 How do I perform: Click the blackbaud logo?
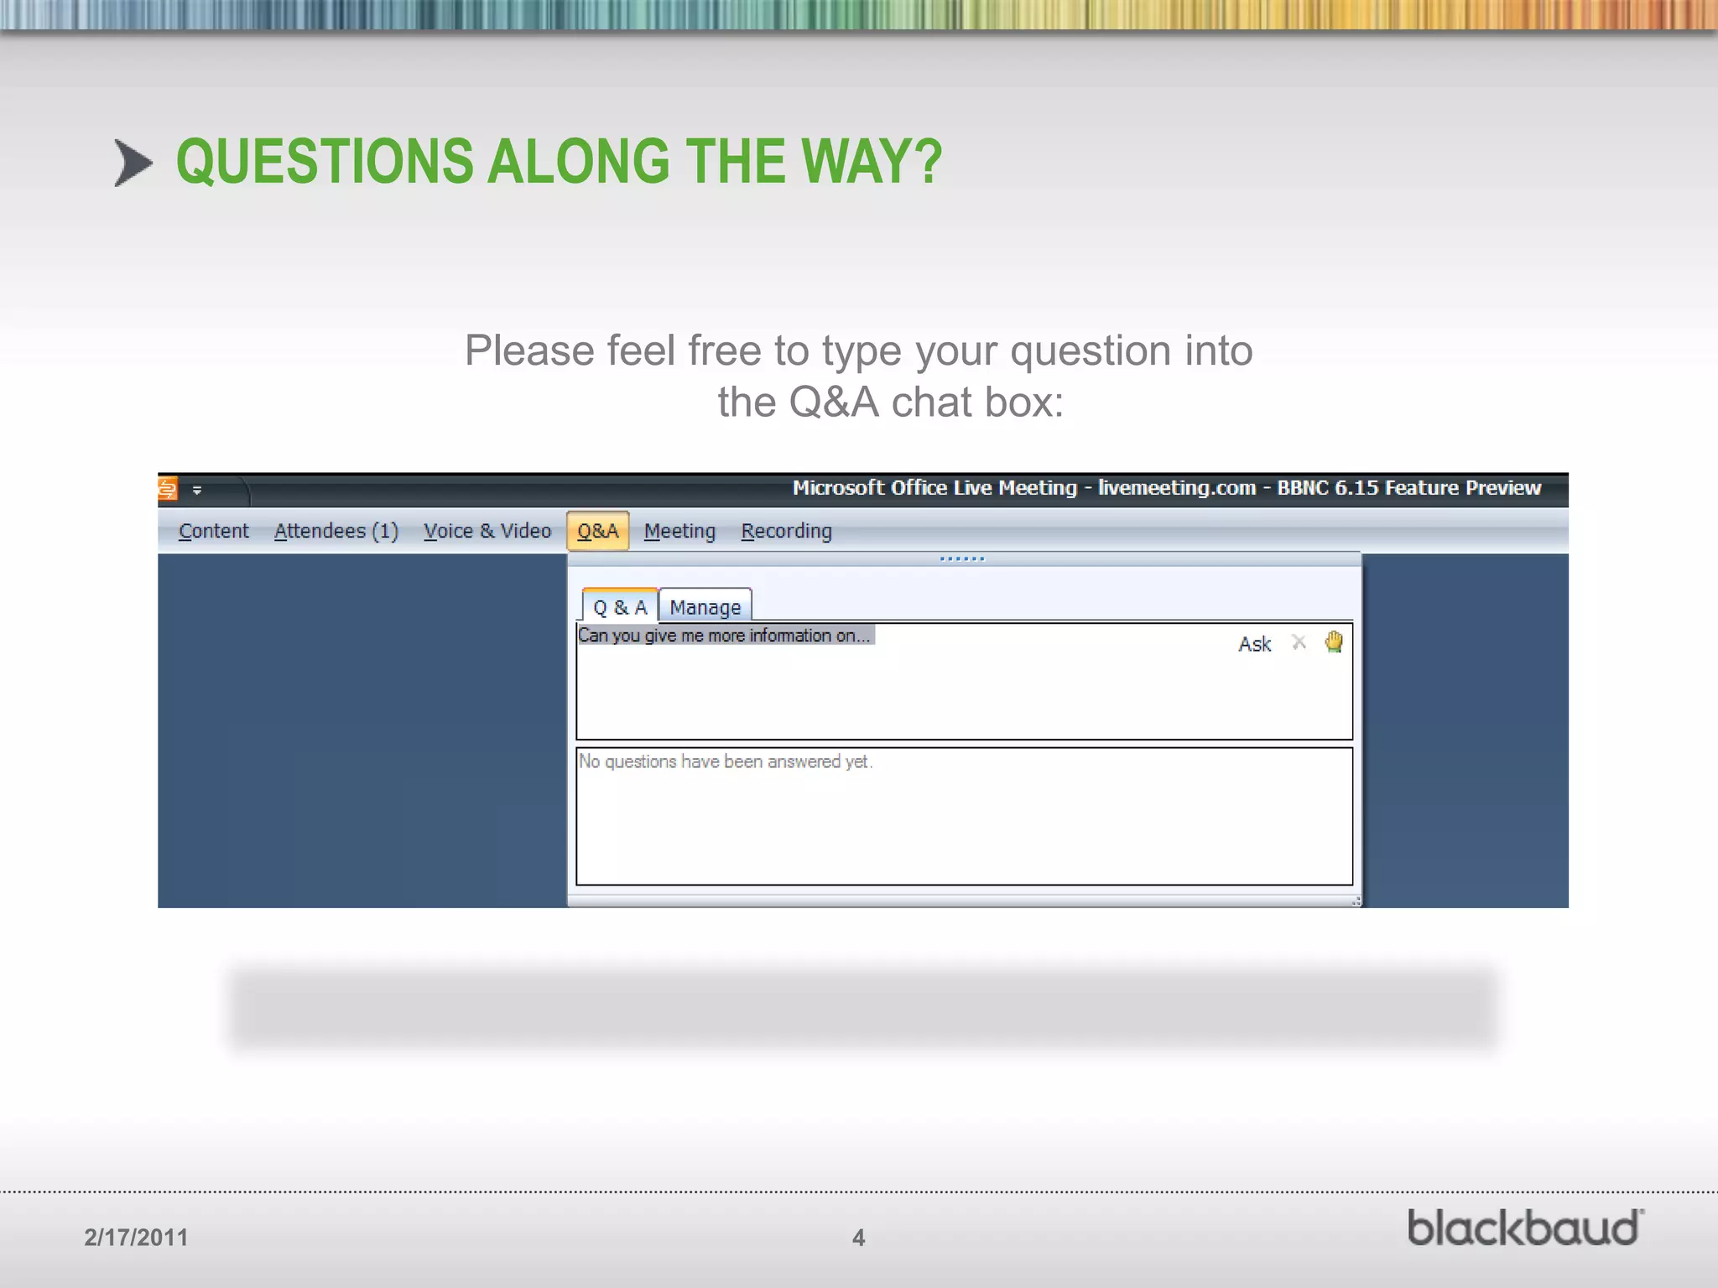1524,1228
